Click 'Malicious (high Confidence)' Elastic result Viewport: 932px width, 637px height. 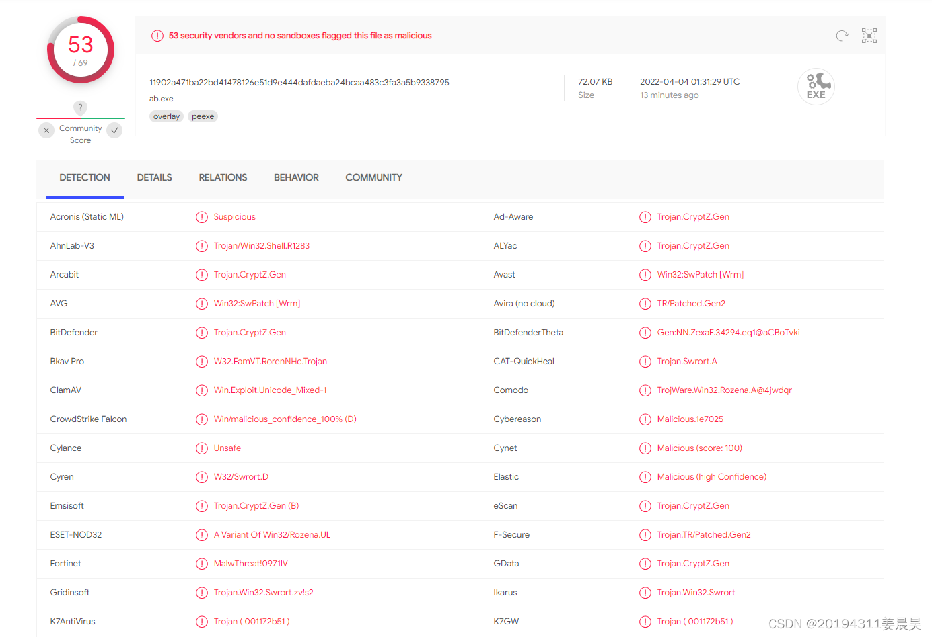pyautogui.click(x=712, y=477)
